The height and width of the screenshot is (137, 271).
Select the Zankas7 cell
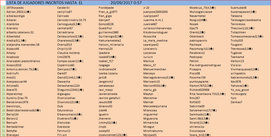click(236, 102)
